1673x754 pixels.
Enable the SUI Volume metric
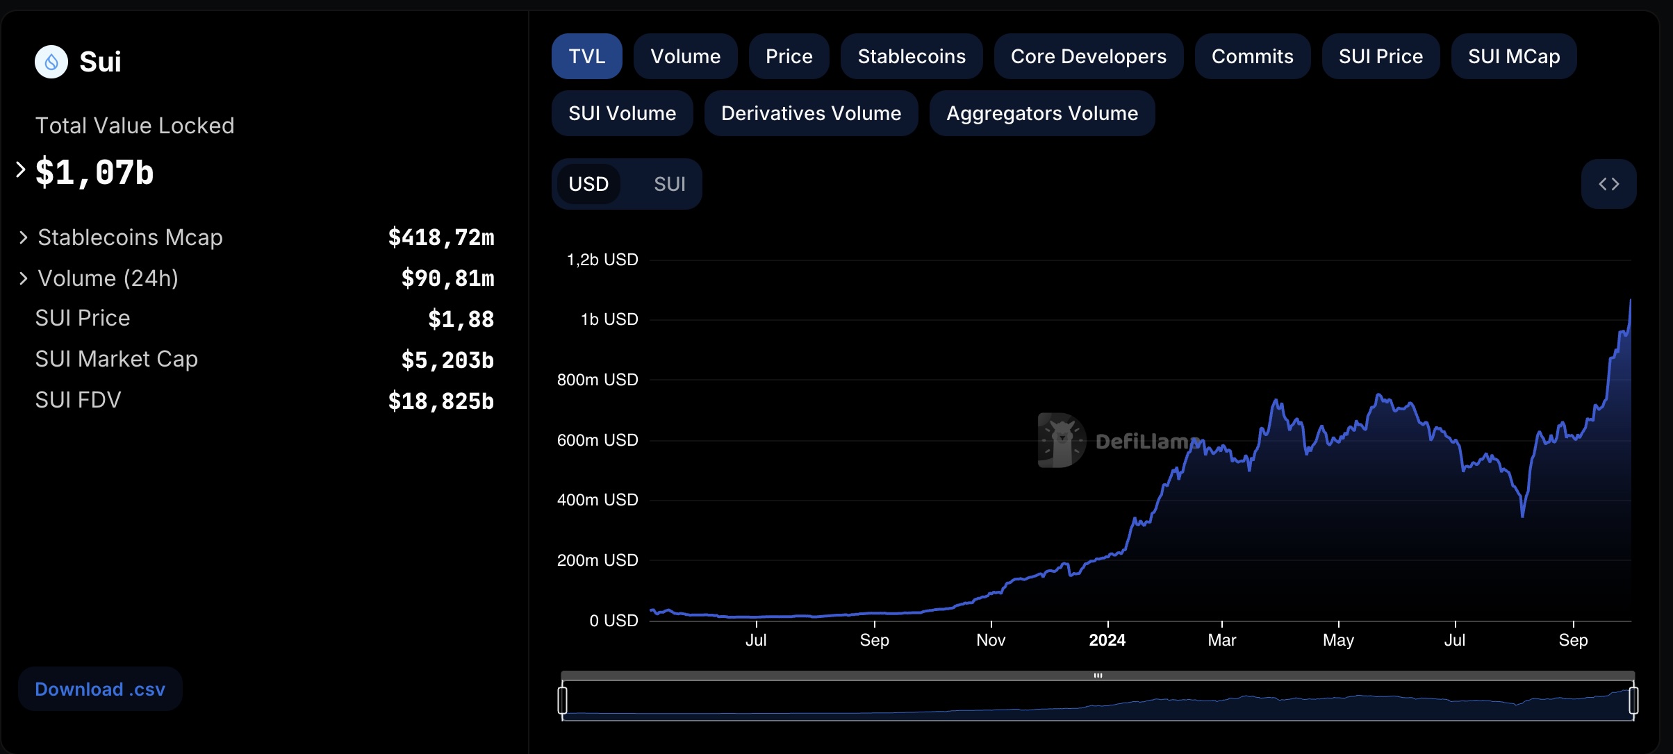623,113
